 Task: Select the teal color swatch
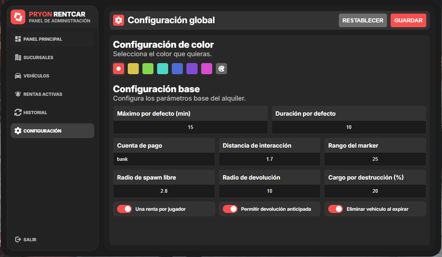(x=163, y=69)
